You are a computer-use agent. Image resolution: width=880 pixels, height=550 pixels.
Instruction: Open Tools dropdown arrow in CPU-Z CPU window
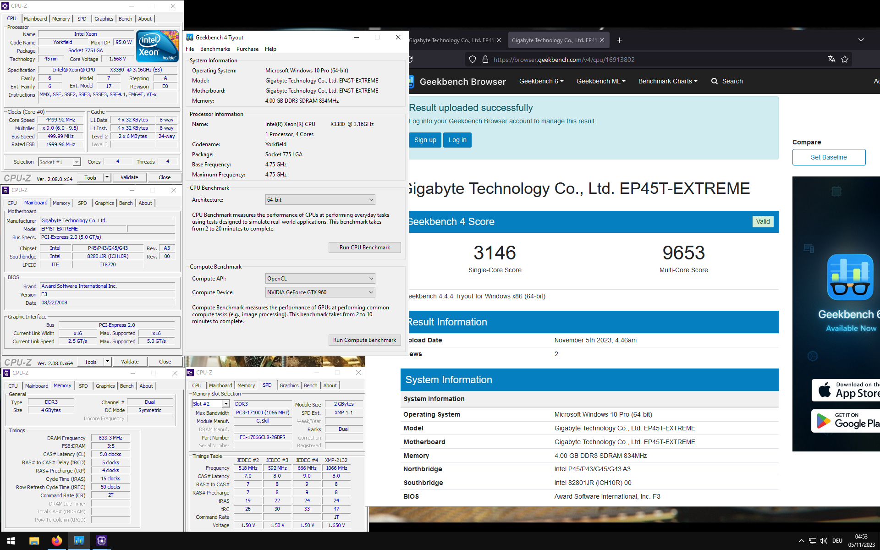(x=107, y=177)
